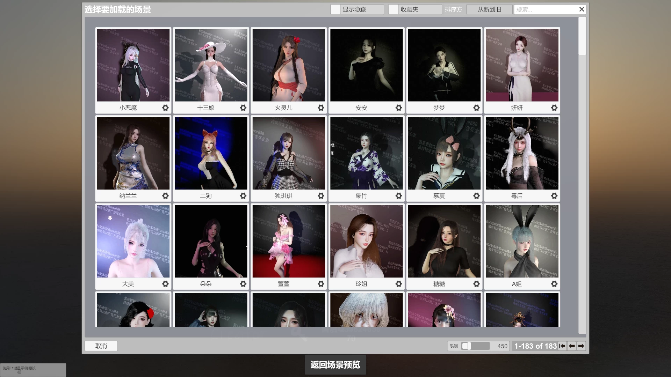Toggle the 收藏夹 favorites checkbox

pos(394,9)
